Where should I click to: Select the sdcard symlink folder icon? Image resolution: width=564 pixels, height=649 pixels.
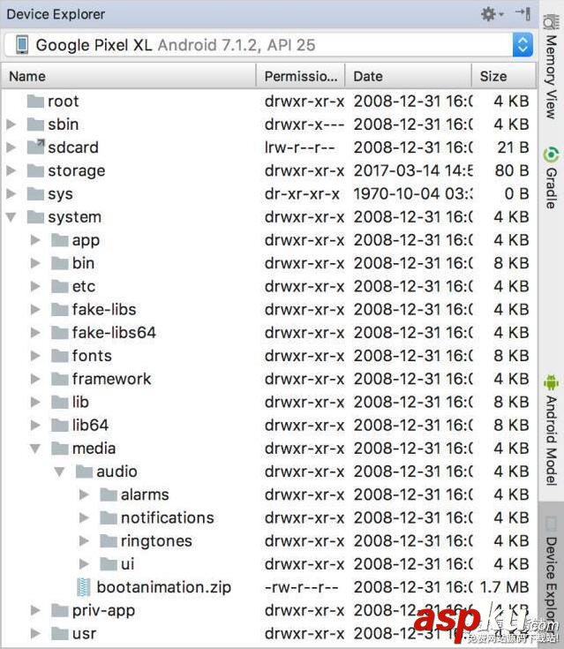[35, 147]
